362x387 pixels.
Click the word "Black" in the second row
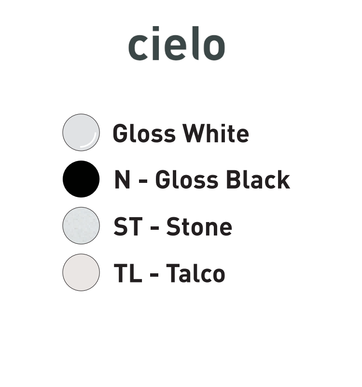[x=258, y=179]
